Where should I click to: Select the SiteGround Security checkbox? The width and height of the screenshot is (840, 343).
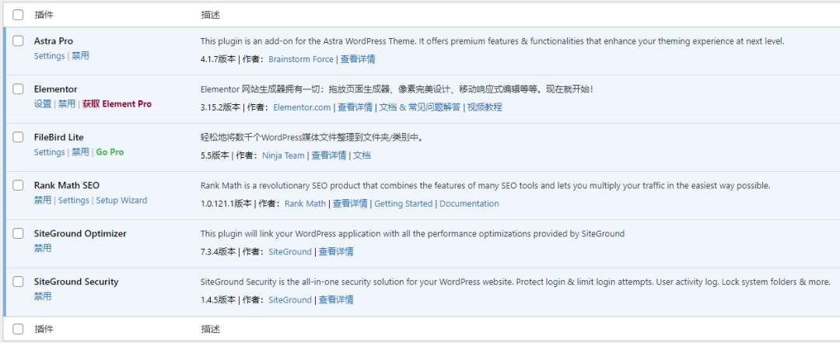[x=18, y=282]
